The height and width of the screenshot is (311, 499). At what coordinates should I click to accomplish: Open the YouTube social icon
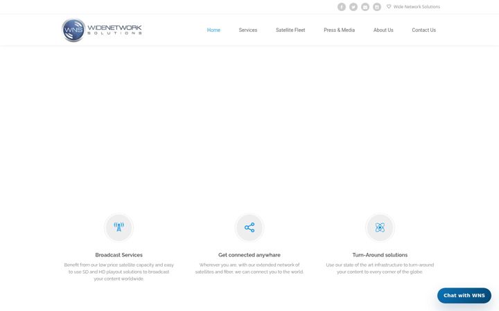pos(365,7)
